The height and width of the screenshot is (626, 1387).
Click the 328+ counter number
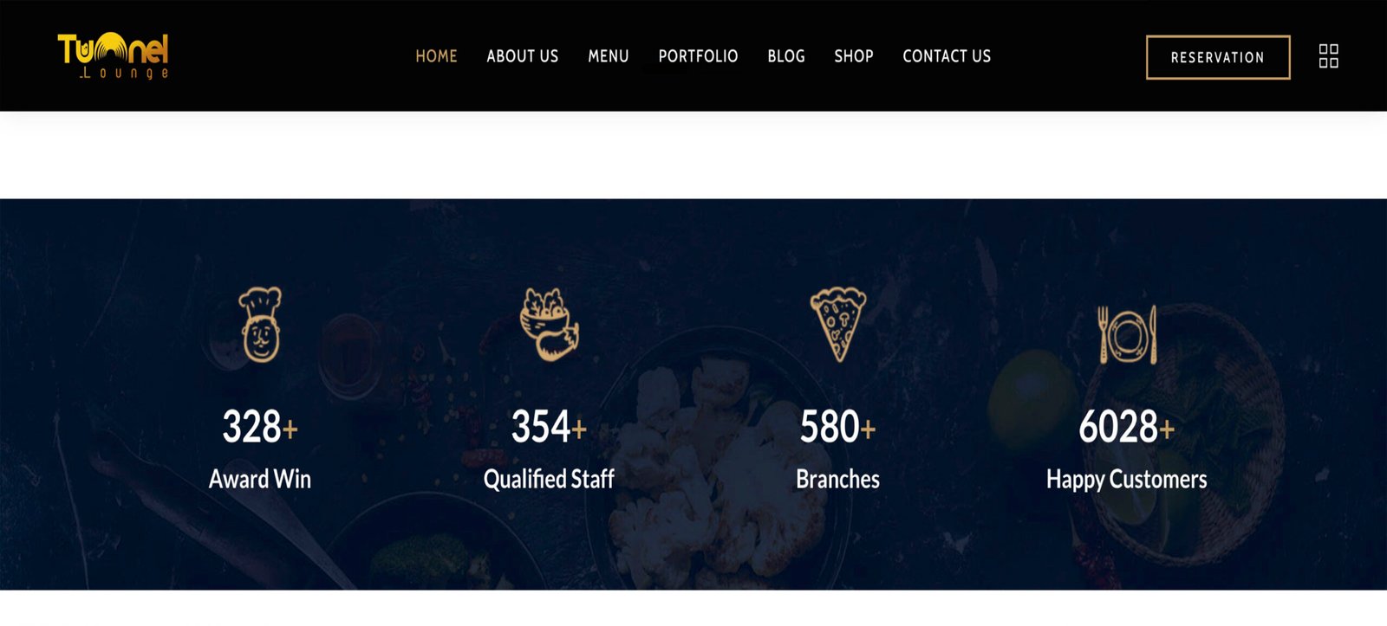pos(260,427)
